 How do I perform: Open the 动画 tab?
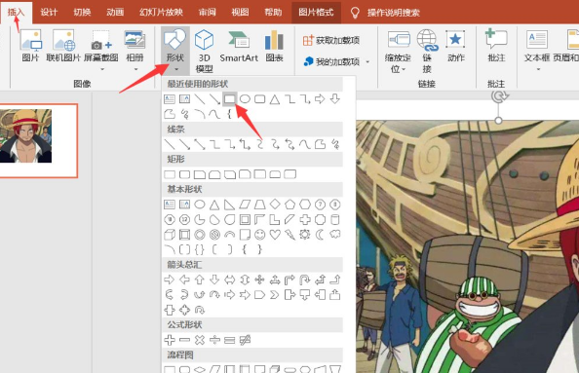115,13
